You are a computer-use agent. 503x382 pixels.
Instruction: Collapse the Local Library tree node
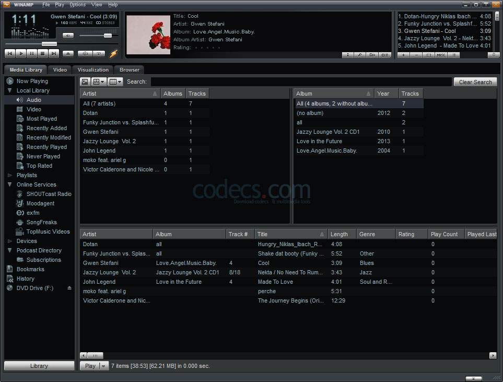tap(9, 90)
